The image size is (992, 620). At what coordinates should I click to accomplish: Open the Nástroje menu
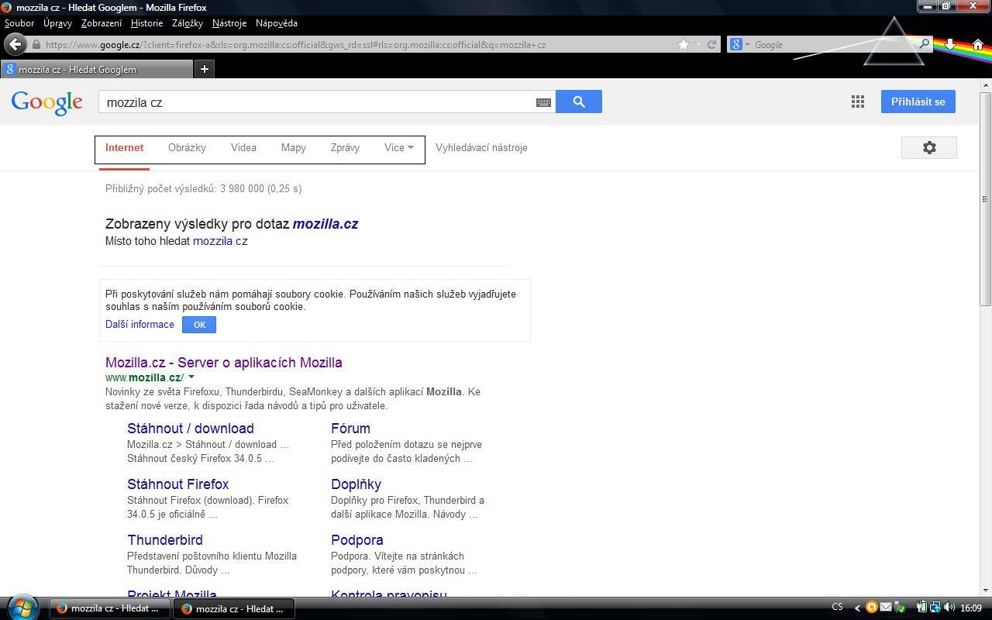tap(229, 23)
